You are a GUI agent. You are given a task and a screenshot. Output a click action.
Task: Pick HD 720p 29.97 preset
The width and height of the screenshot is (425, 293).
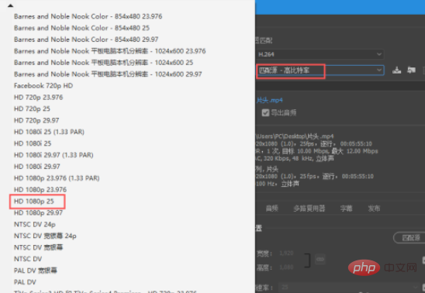pyautogui.click(x=36, y=120)
